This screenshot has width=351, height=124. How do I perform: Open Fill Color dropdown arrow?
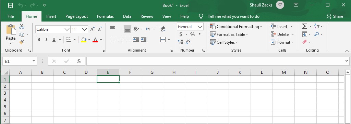[x=89, y=40]
